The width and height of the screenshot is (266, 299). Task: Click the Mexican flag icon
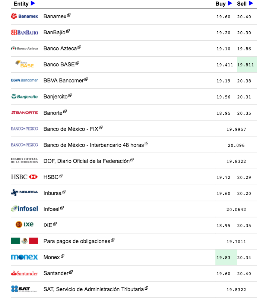[25, 241]
